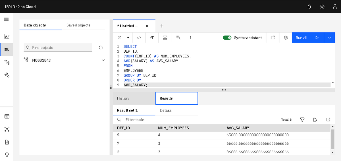Open the lightbulb tips sidebar icon
The height and width of the screenshot is (161, 341).
click(x=7, y=155)
